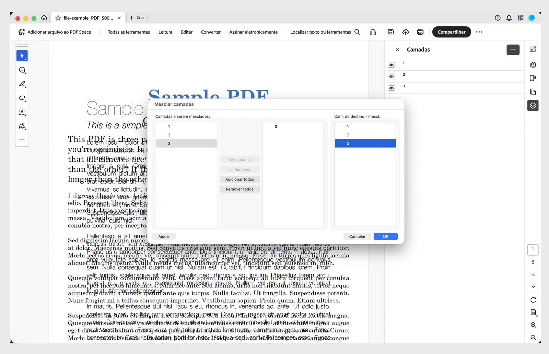This screenshot has height=354, width=549.
Task: Click the headphones read-aloud icon
Action: 373,32
